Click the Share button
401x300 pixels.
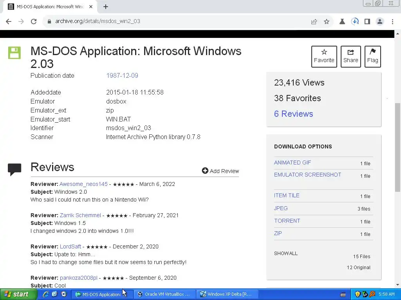[350, 57]
